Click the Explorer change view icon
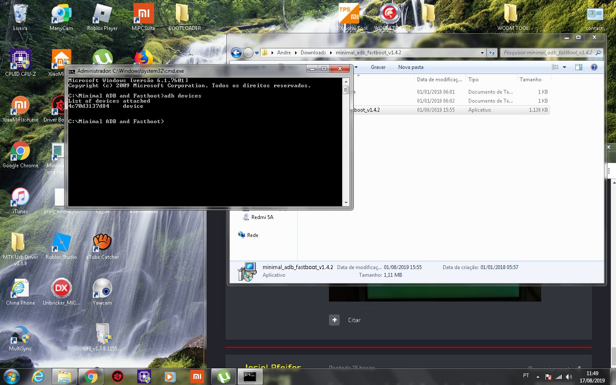The width and height of the screenshot is (616, 385). 555,67
